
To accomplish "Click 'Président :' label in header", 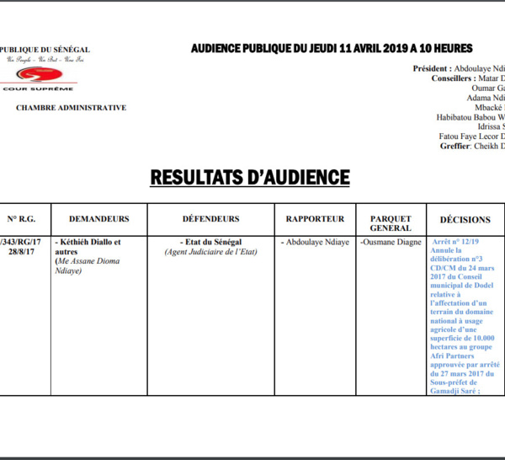I will coord(433,68).
